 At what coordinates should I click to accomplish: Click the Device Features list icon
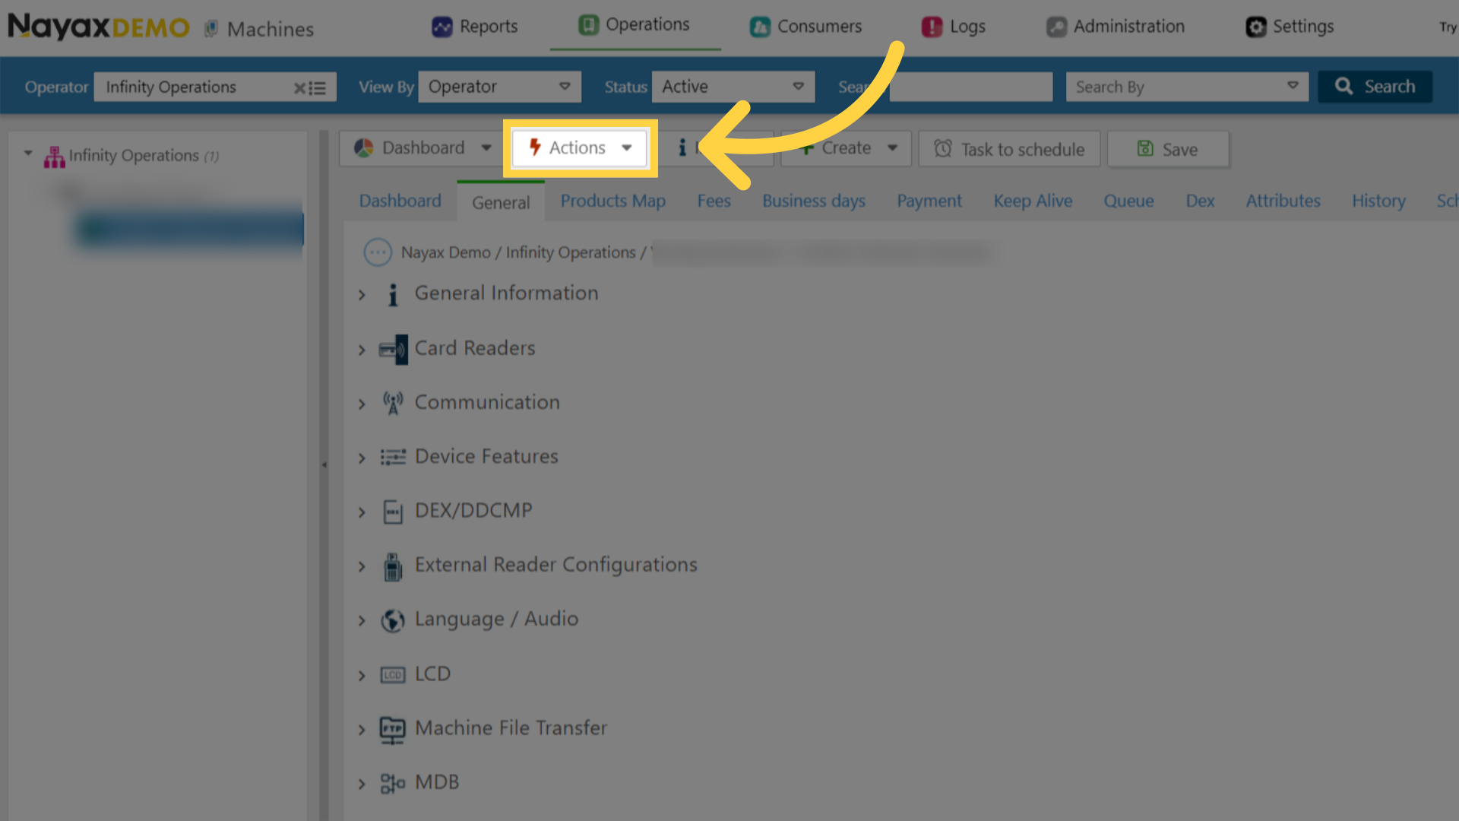[393, 458]
